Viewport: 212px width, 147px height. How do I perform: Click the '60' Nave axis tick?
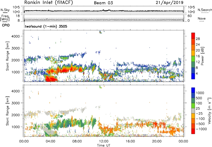pyautogui.click(x=189, y=16)
